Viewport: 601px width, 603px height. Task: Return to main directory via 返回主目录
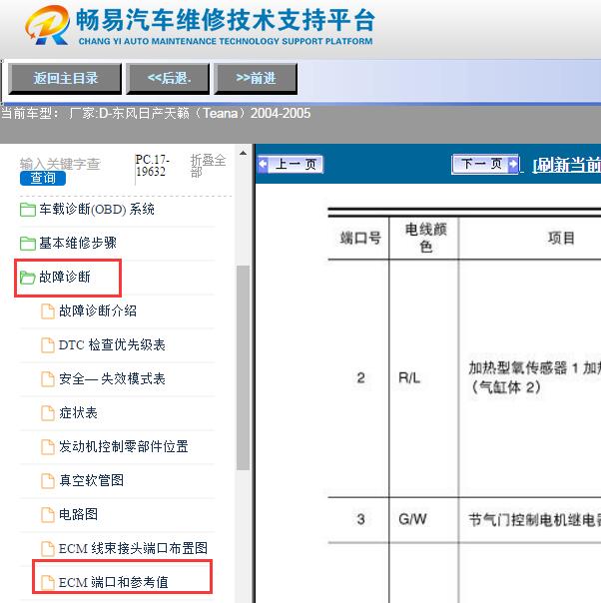coord(65,79)
